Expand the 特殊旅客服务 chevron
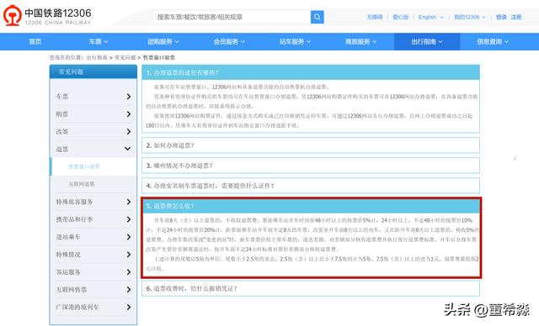Screen dimensions: 539x326 [128, 202]
